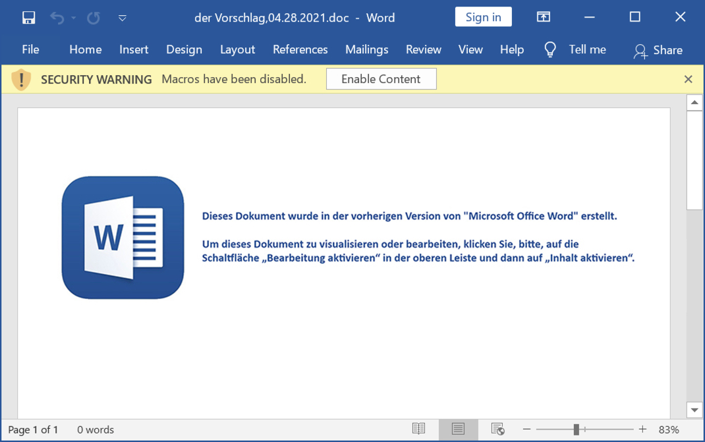Click the zoom out minus button

(526, 429)
